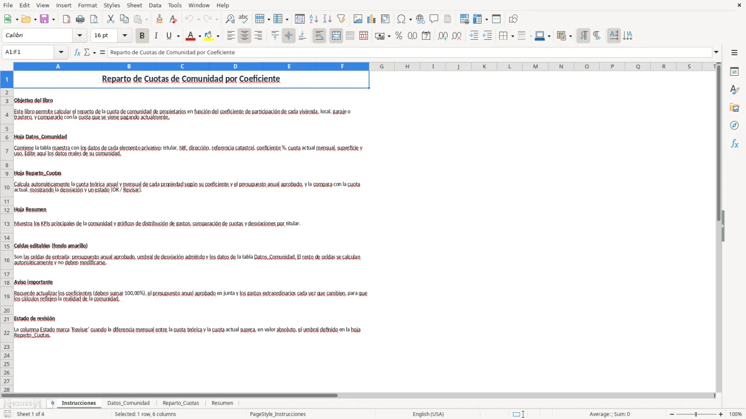Click the zoom slider handle

(696, 414)
